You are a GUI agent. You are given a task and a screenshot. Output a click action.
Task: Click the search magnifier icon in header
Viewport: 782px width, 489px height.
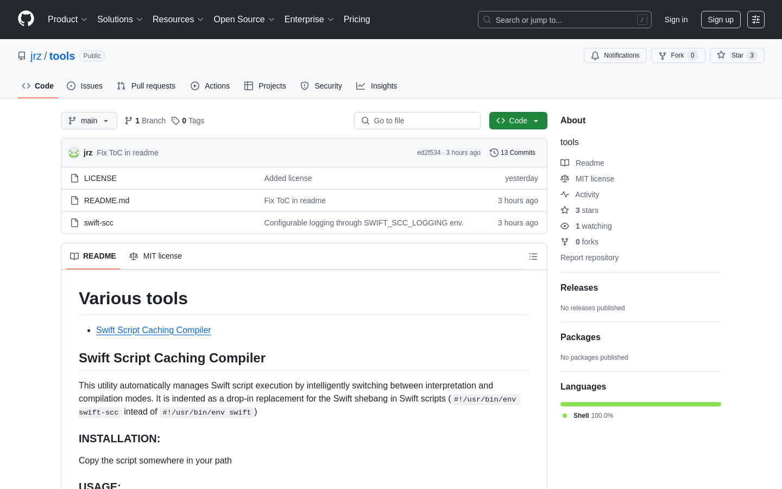coord(487,20)
